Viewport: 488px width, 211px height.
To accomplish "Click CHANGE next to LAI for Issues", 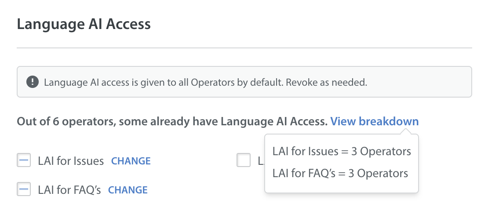I will [131, 161].
